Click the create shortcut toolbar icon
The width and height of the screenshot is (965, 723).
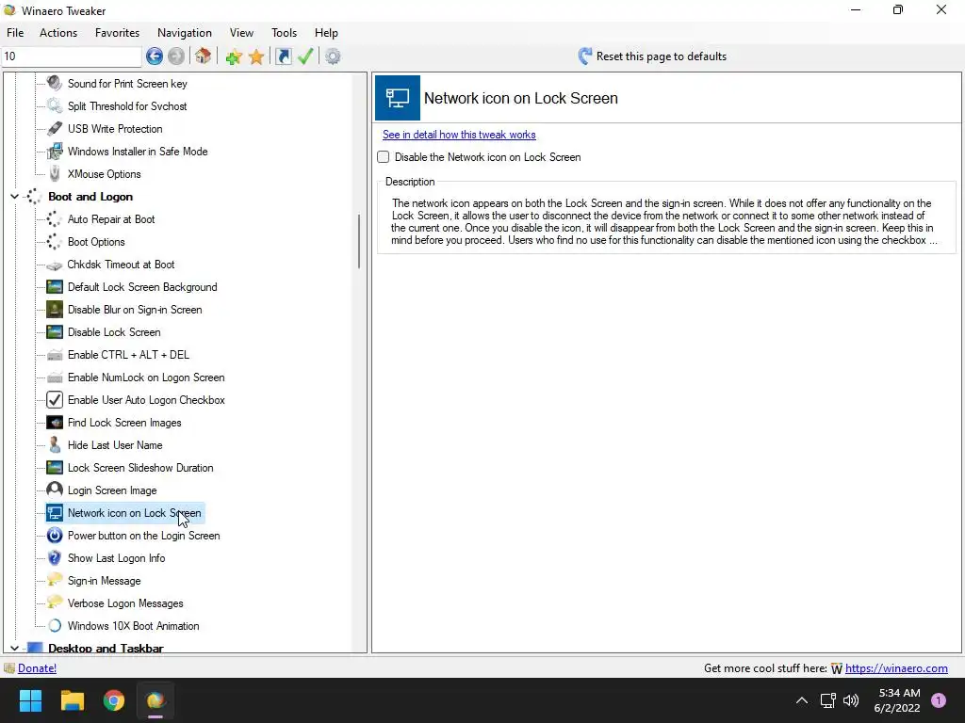283,56
